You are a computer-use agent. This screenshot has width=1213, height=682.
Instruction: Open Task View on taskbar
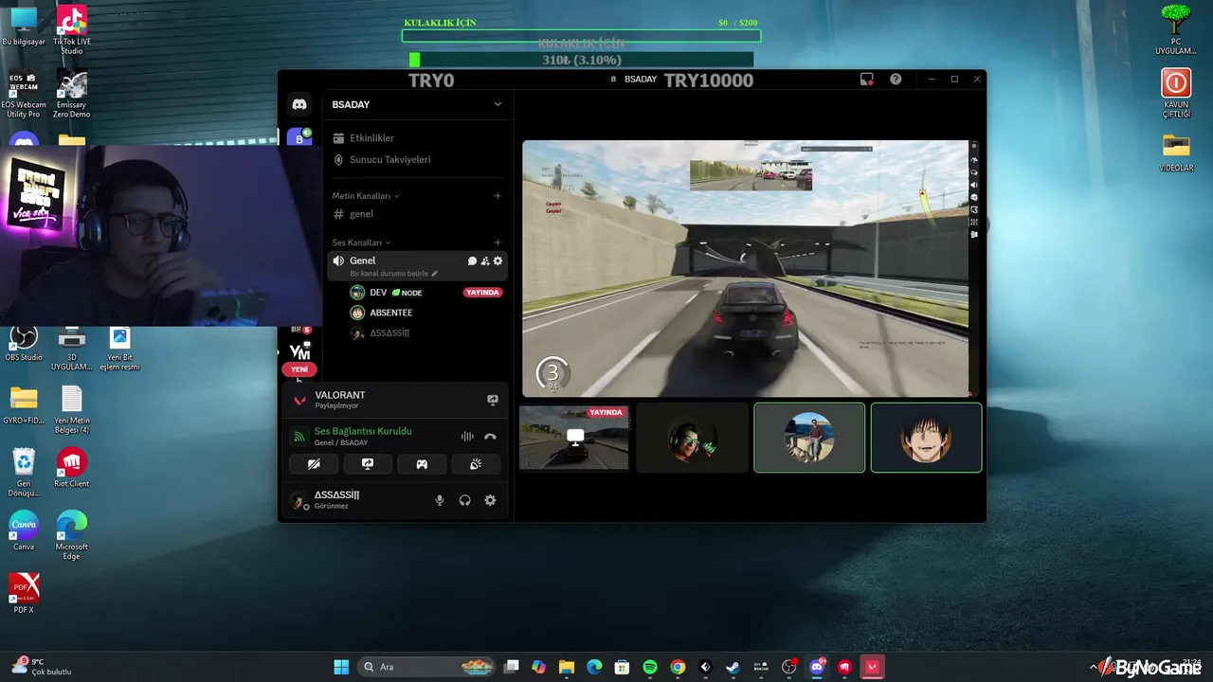[x=512, y=667]
